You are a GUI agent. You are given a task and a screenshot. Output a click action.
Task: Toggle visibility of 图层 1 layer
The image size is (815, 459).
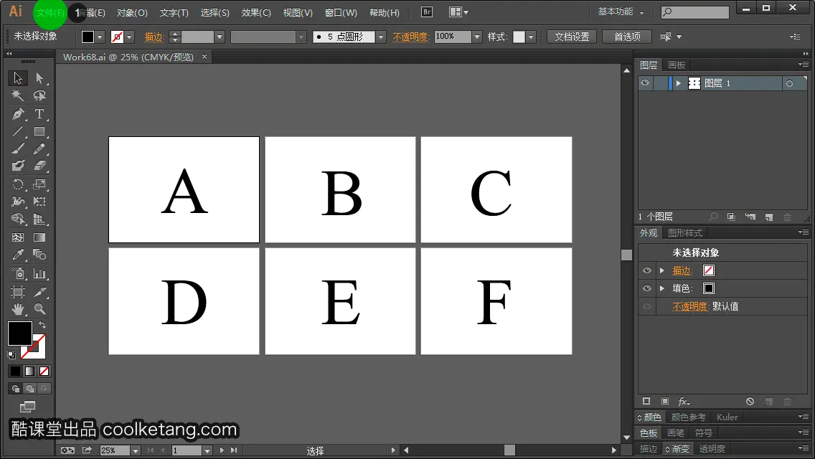(645, 83)
